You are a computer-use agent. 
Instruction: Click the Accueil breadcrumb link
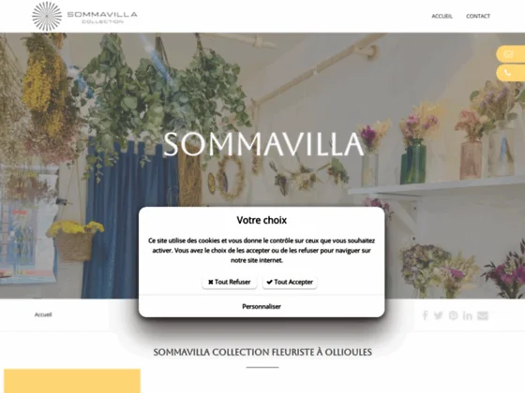[43, 314]
